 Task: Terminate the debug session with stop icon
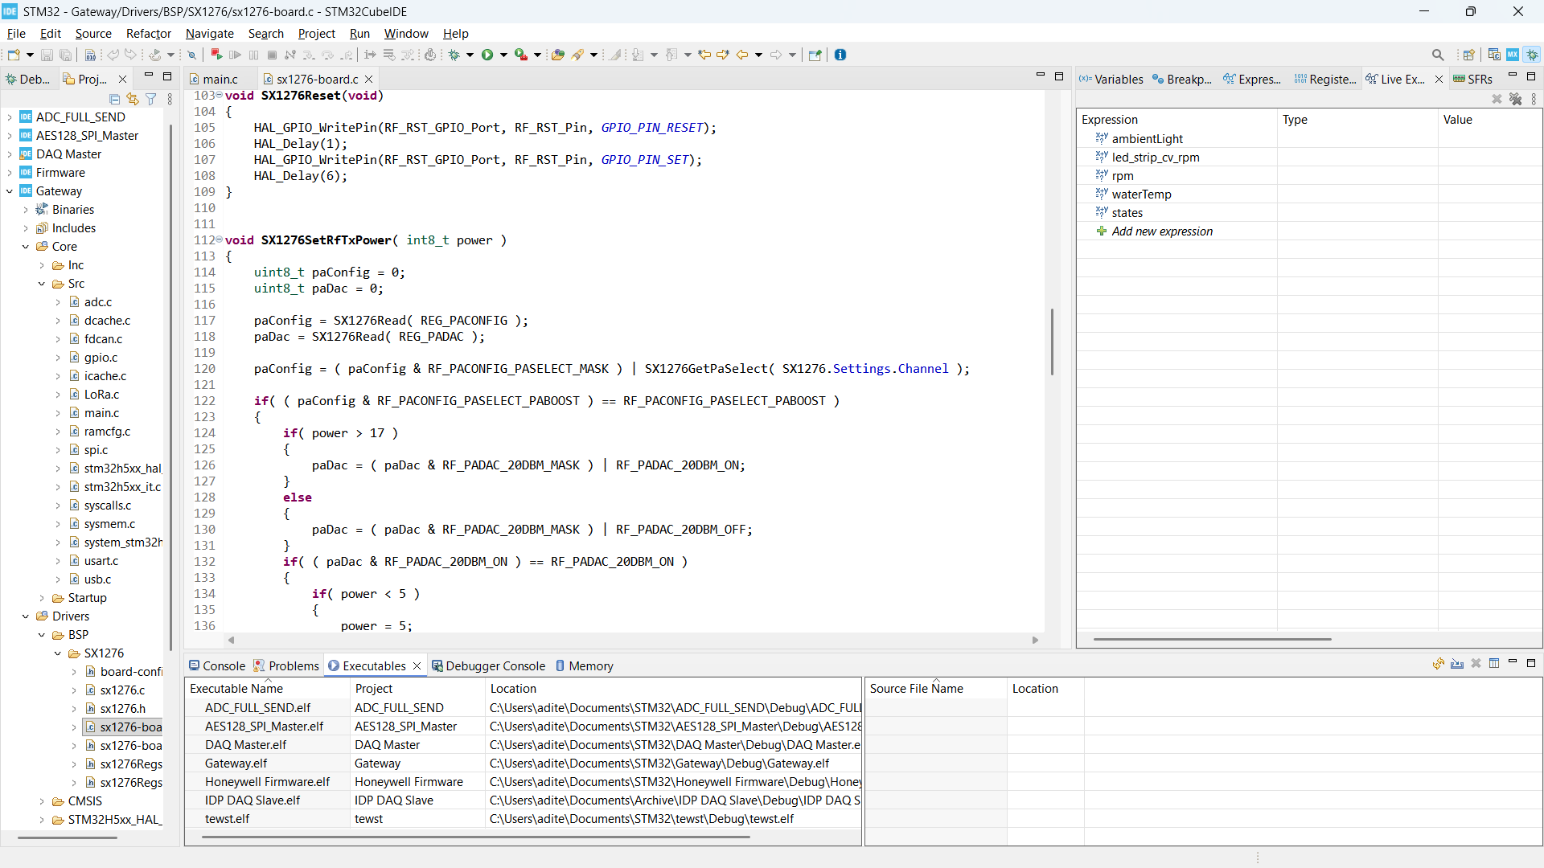coord(272,55)
